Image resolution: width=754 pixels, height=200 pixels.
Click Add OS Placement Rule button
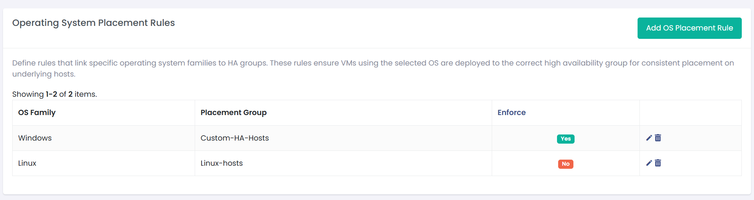point(689,28)
